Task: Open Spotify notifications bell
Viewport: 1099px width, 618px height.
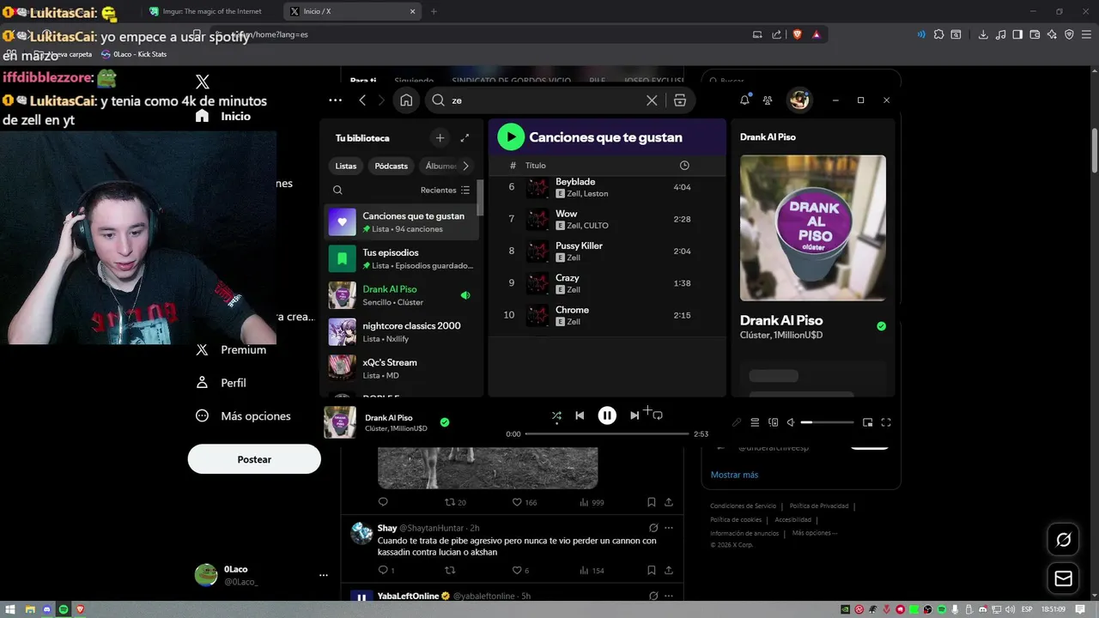Action: click(744, 100)
